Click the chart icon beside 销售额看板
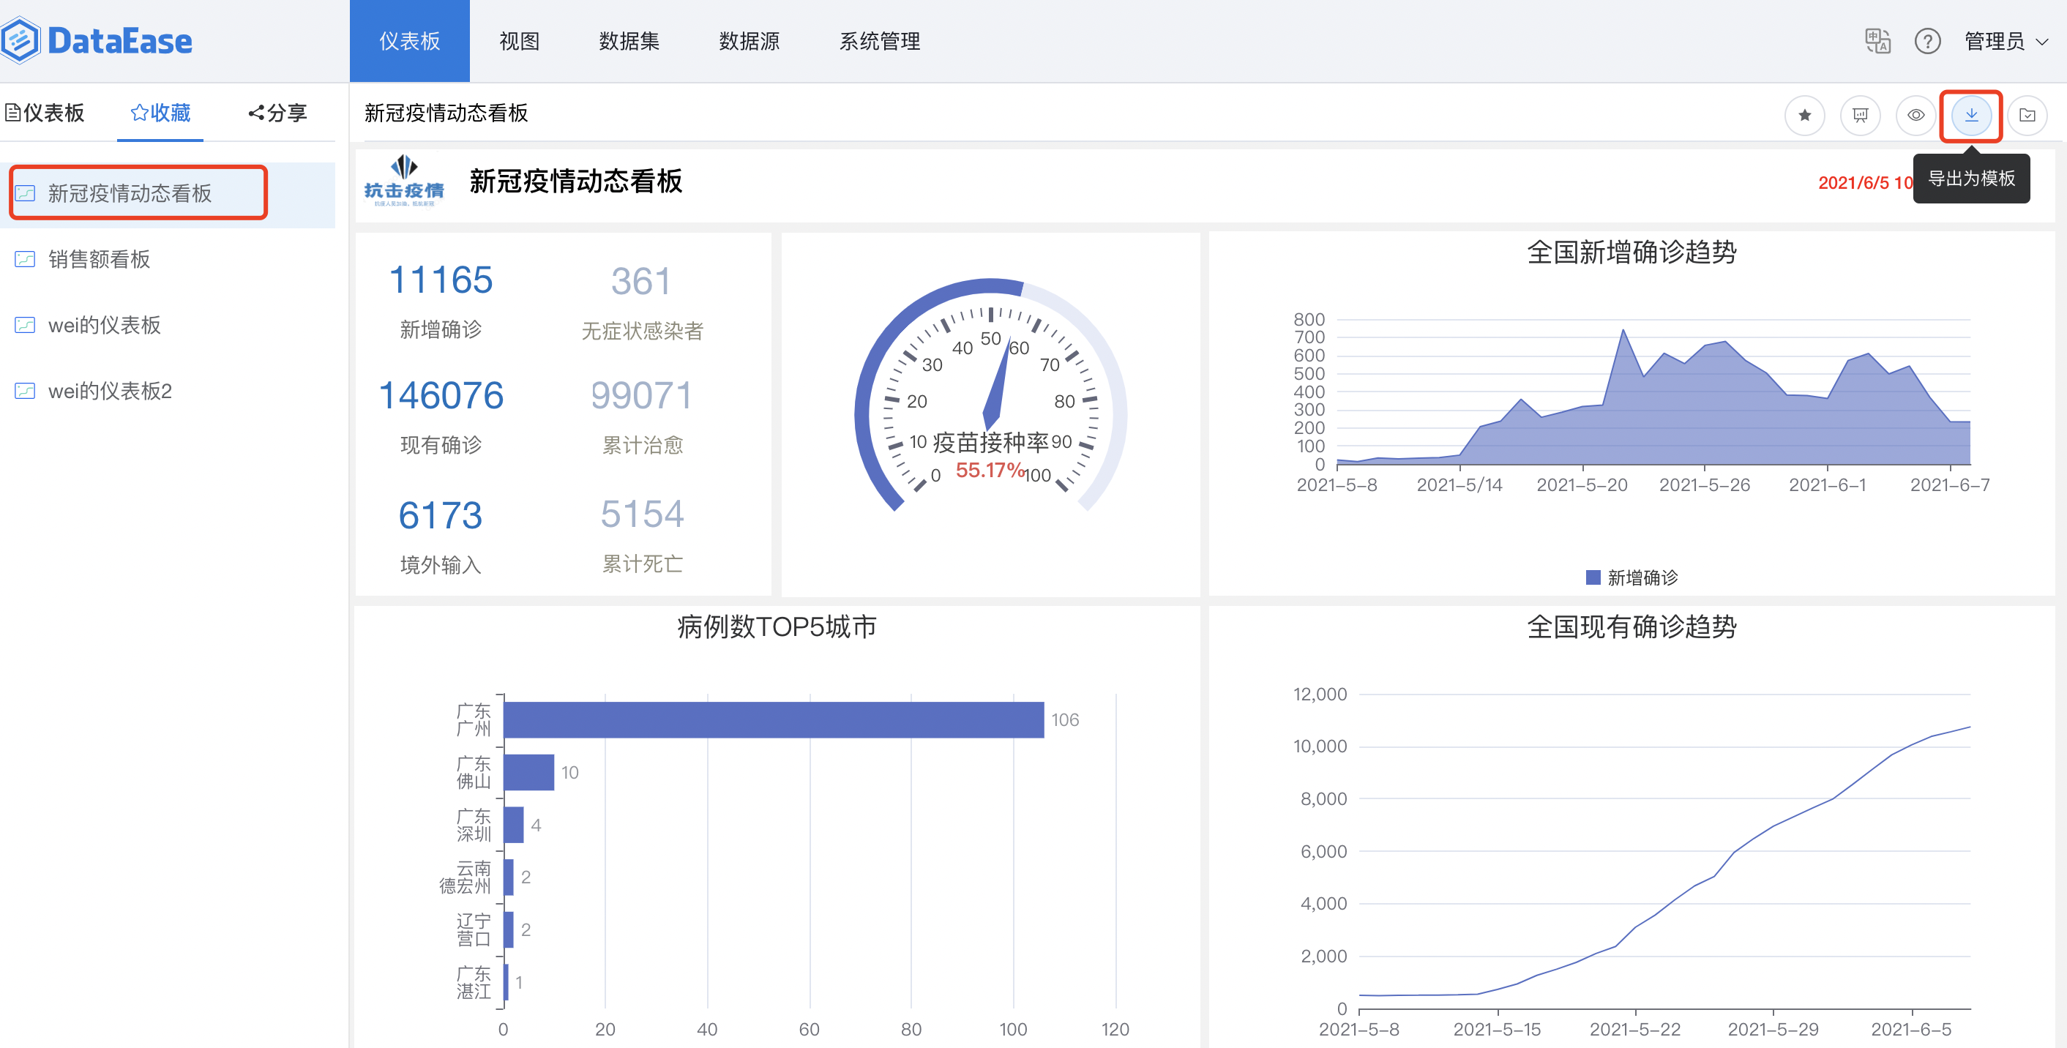 click(25, 259)
